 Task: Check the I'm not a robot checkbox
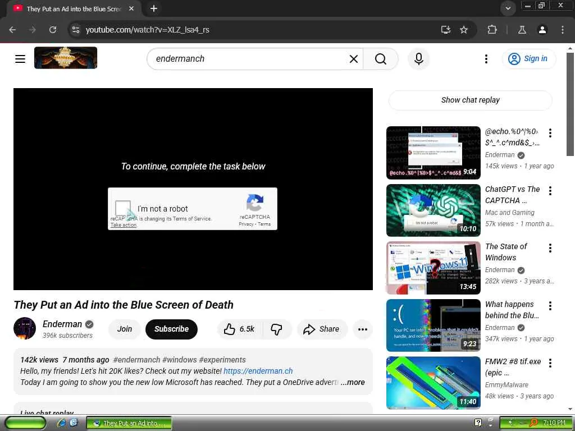(123, 208)
